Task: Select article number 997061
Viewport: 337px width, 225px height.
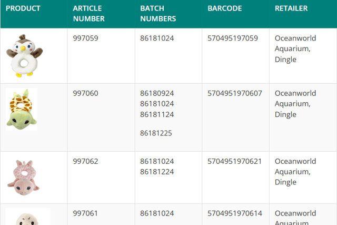Action: click(85, 213)
